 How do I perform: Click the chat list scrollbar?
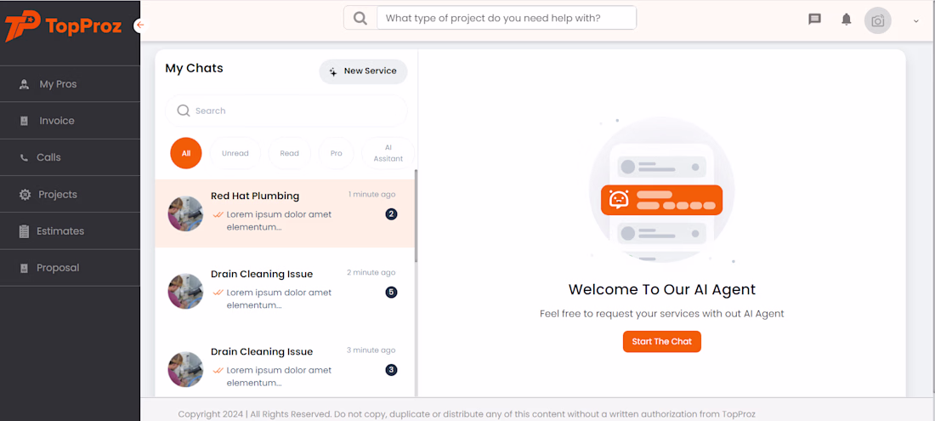[x=416, y=216]
